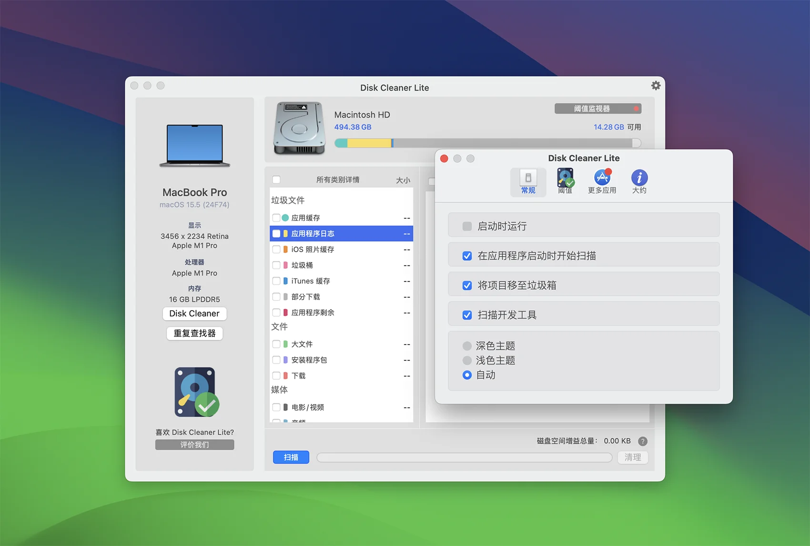The height and width of the screenshot is (546, 810).
Task: Select the iTunes 缓存 row label
Action: (311, 281)
